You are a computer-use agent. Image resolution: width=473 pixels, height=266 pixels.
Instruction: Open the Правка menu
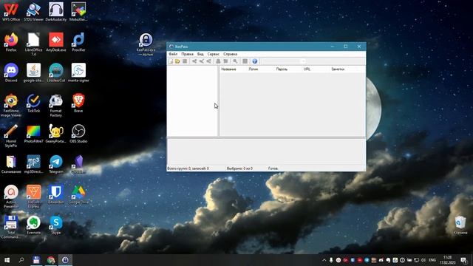coord(187,54)
